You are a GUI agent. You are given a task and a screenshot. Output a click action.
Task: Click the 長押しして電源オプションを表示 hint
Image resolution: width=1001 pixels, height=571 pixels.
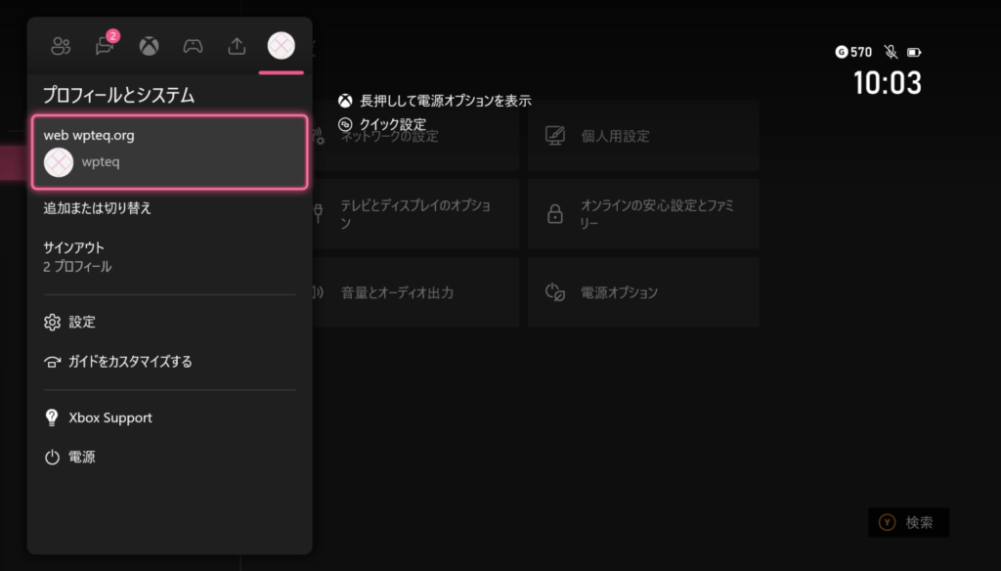[x=446, y=101]
